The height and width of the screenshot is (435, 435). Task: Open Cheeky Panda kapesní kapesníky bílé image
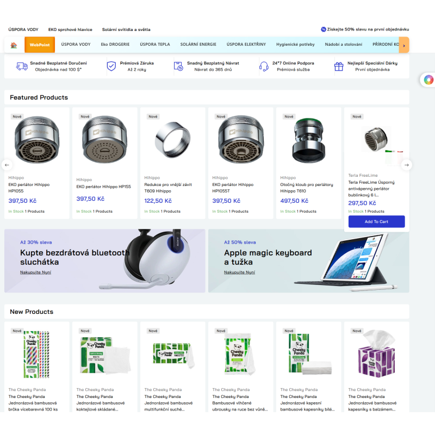[x=309, y=355]
